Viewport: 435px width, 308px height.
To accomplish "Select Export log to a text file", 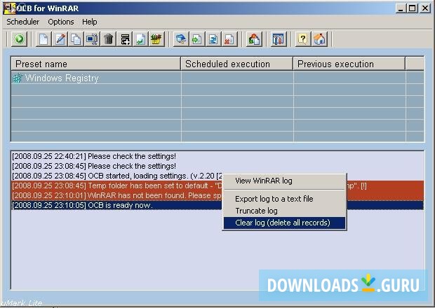I will 285,199.
